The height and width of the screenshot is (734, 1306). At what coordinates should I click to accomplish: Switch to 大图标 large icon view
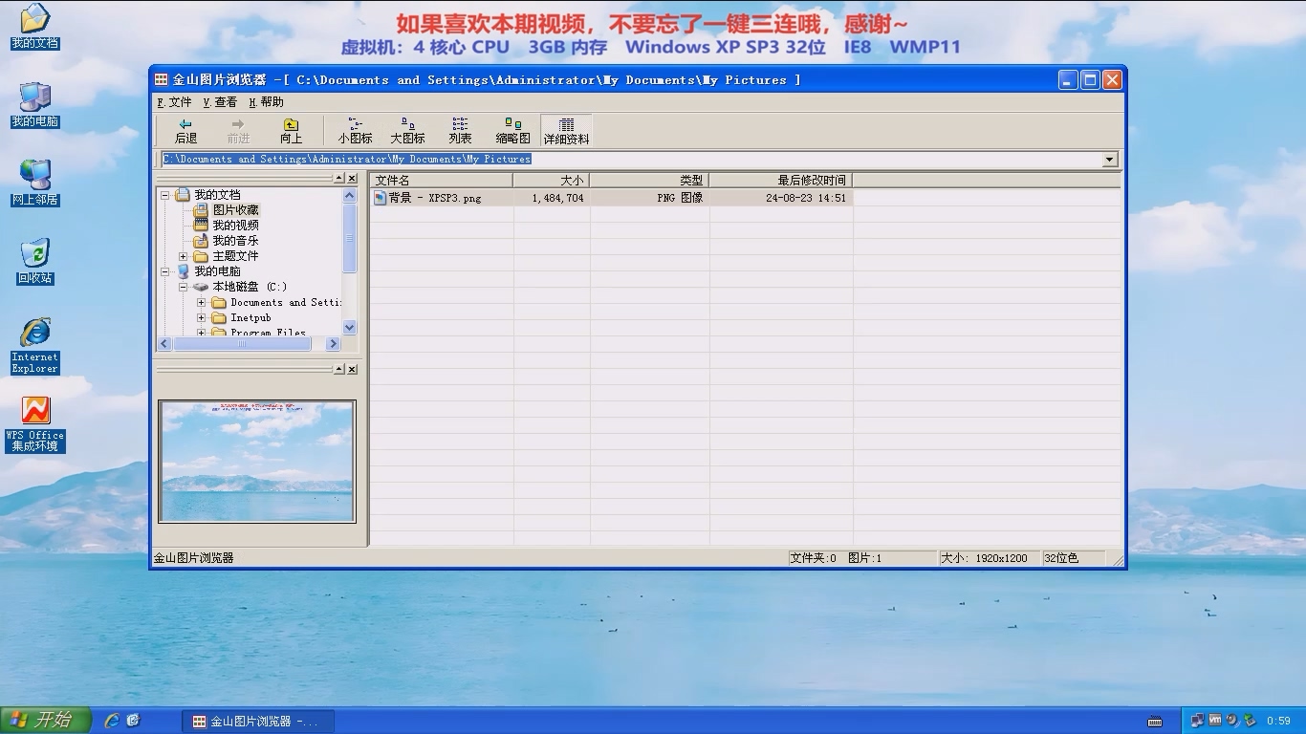pyautogui.click(x=407, y=131)
